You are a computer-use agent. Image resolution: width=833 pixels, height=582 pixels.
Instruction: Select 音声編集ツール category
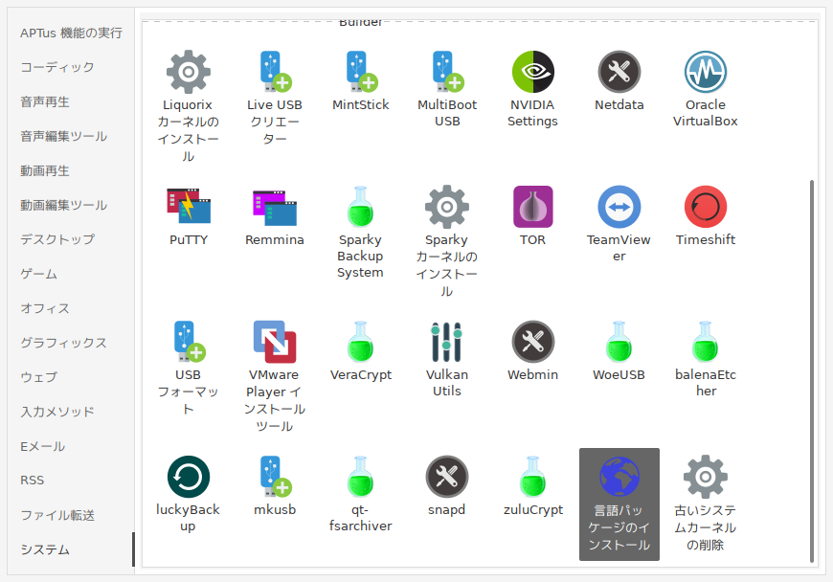click(64, 137)
